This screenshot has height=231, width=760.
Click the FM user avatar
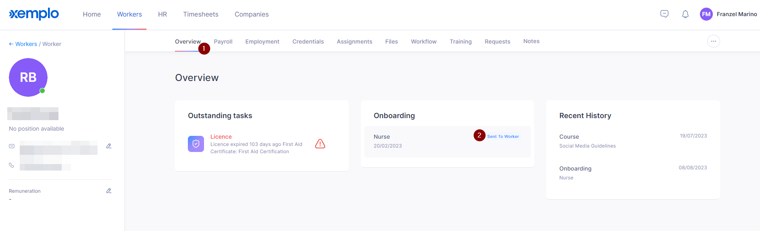pyautogui.click(x=706, y=14)
